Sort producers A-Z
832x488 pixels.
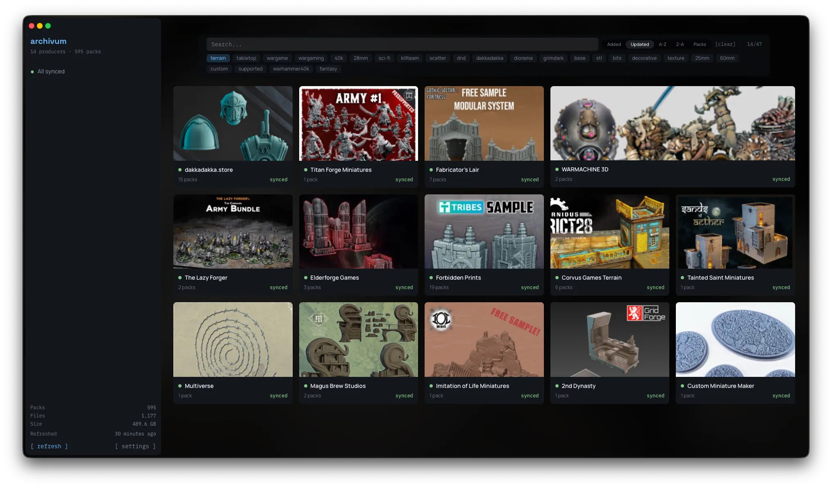[x=662, y=44]
